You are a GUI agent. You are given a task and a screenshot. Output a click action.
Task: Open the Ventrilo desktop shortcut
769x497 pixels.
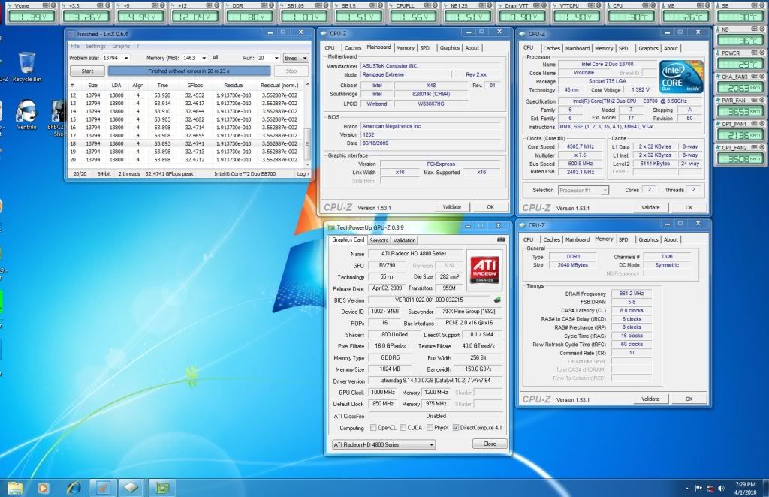click(26, 115)
